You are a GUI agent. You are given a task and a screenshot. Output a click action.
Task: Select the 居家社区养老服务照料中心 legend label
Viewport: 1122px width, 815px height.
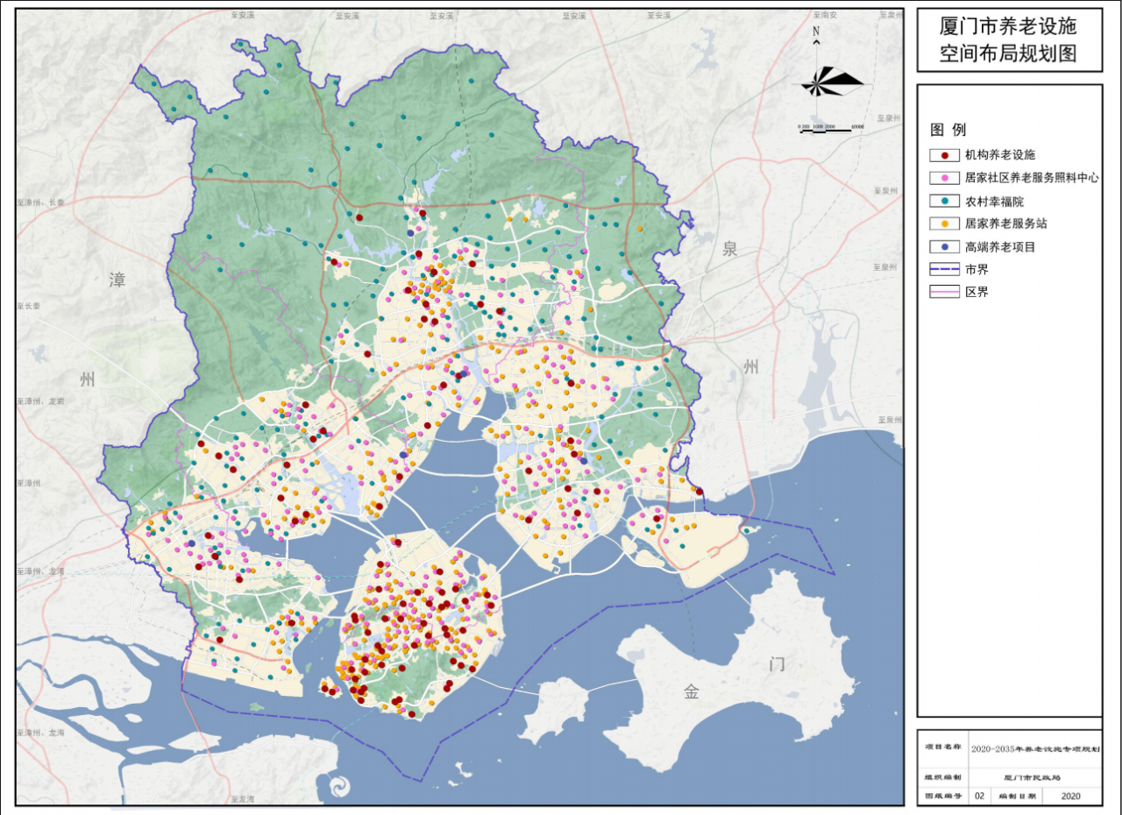[1032, 178]
